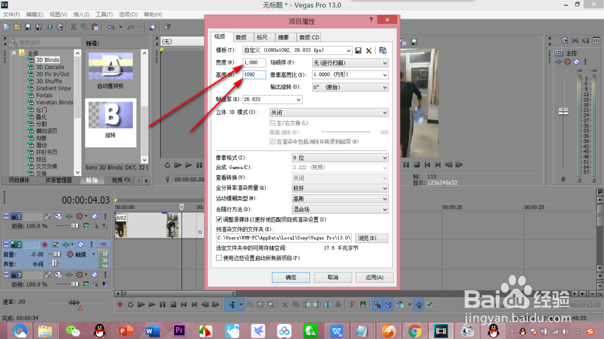Click the Cut scissors toolbar icon
The height and width of the screenshot is (339, 604).
[73, 27]
